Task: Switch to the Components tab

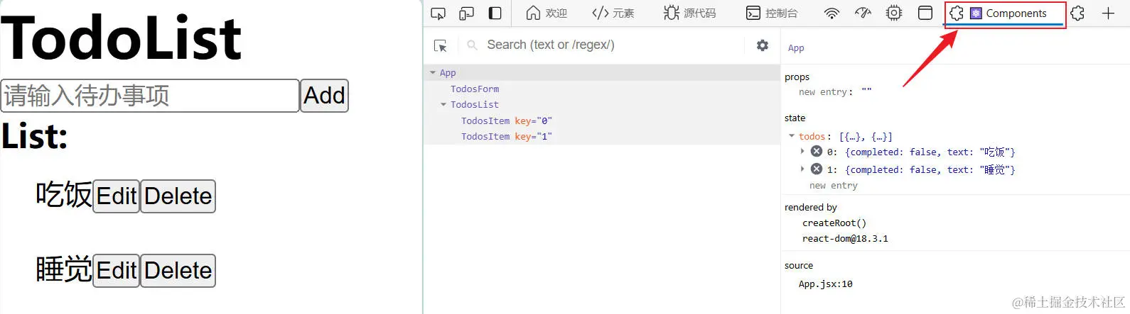Action: click(1005, 13)
